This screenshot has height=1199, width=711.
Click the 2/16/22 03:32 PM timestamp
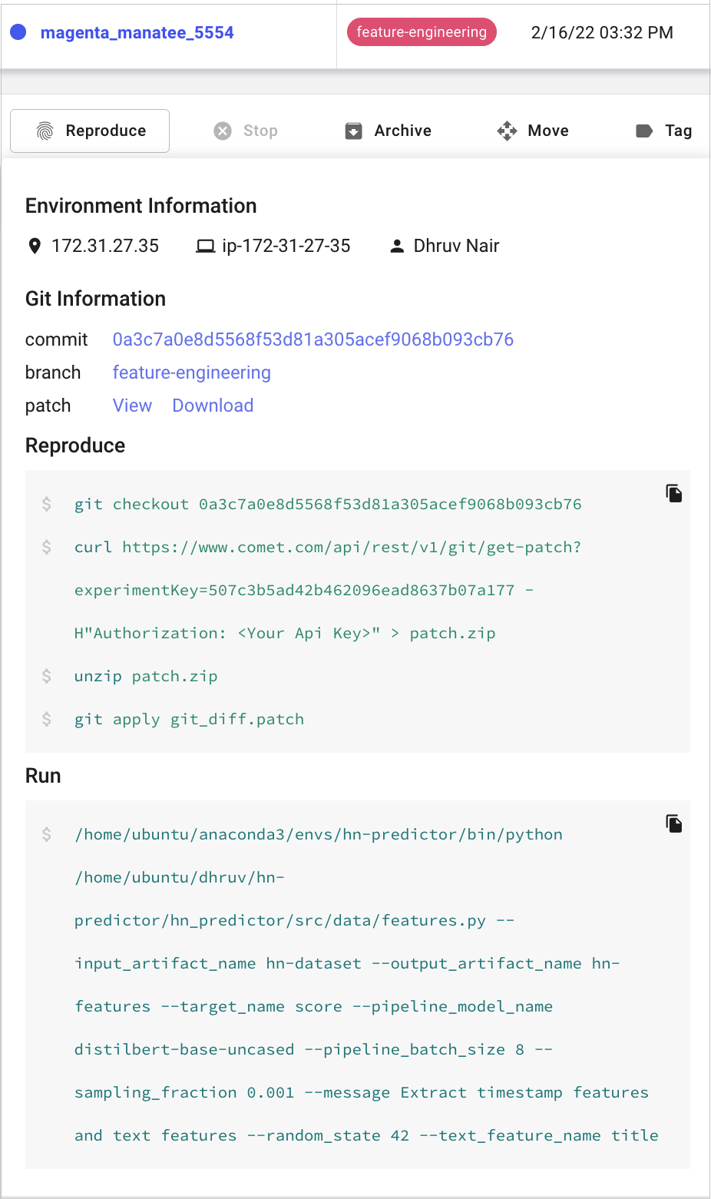pos(602,32)
